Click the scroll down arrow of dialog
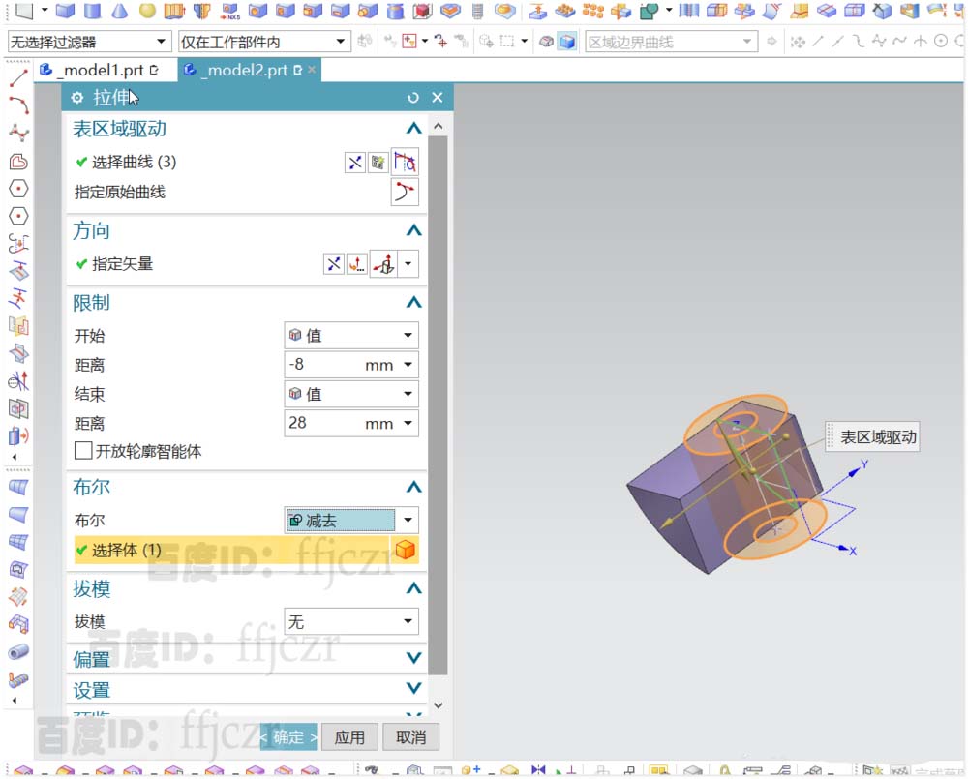 (439, 704)
